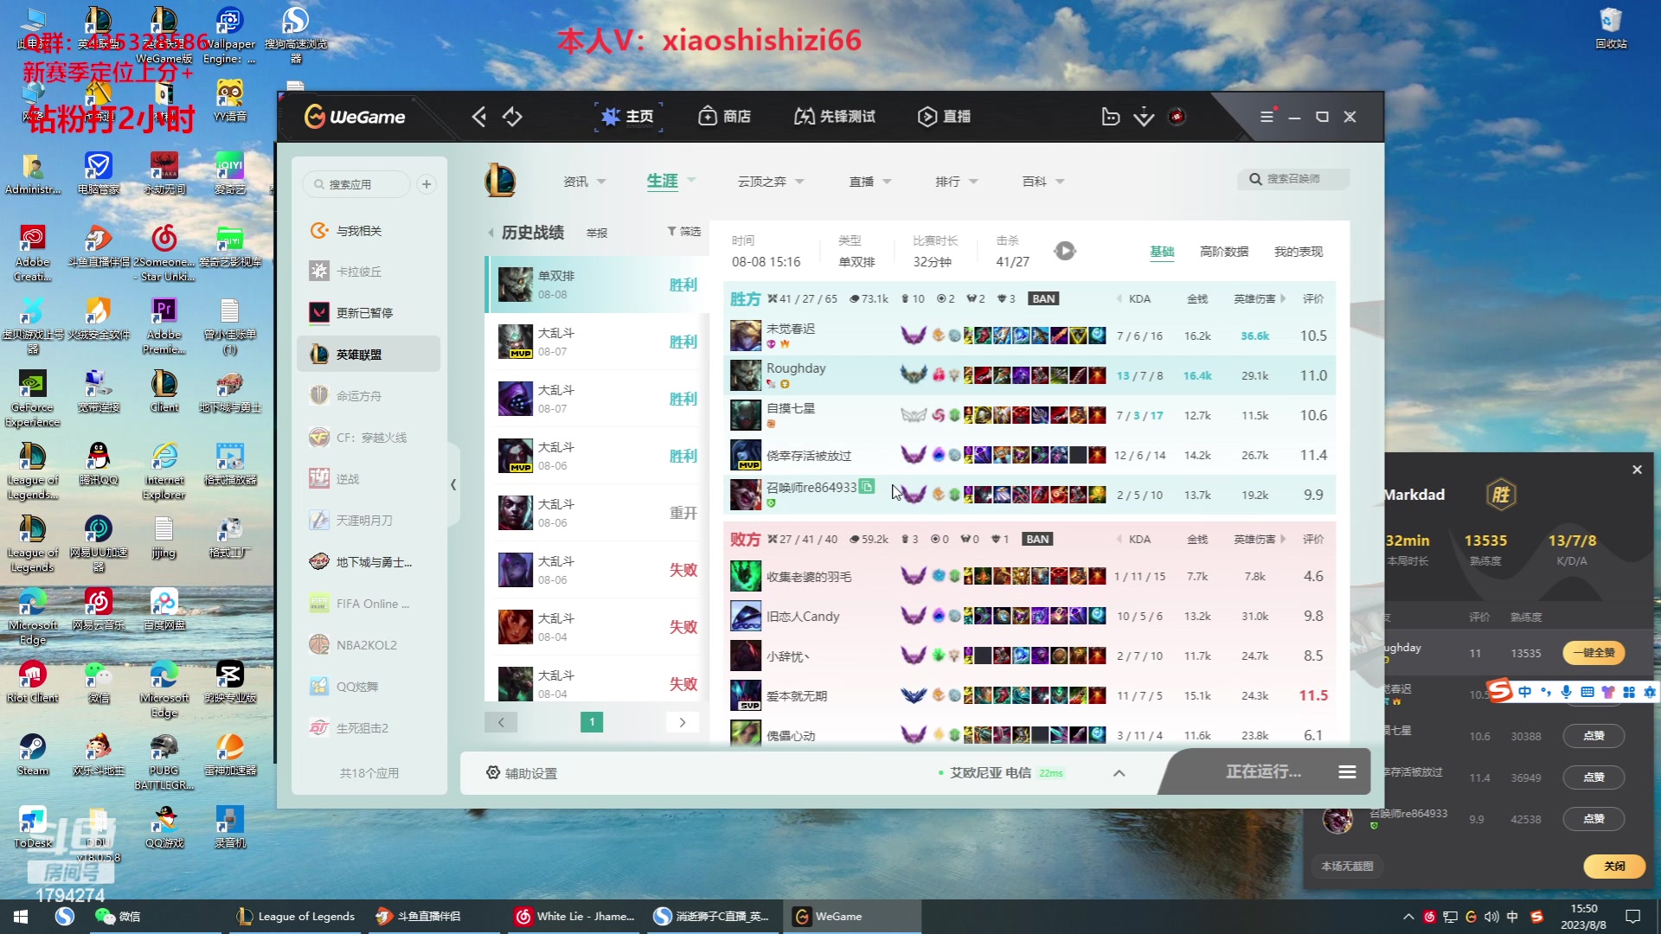The width and height of the screenshot is (1661, 934).
Task: Select 命运方舟 in sidebar
Action: (369, 396)
